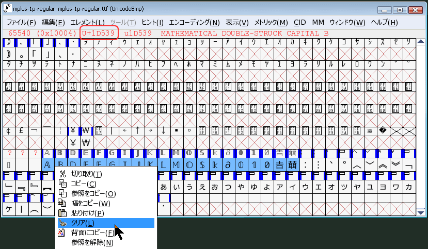Open the メトリック(M) menu
428x249 pixels.
click(271, 22)
